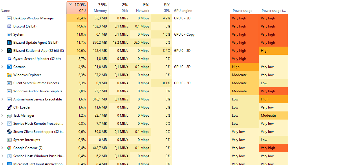Image resolution: width=346 pixels, height=165 pixels.
Task: Click Antimalware's High power usage trend cell
Action: (273, 99)
